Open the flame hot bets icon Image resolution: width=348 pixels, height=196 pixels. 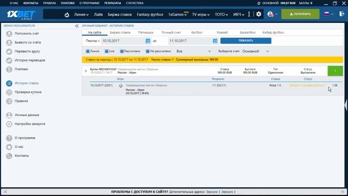point(67,15)
